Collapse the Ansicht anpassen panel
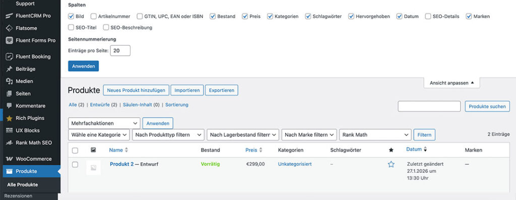The width and height of the screenshot is (516, 200). 451,83
